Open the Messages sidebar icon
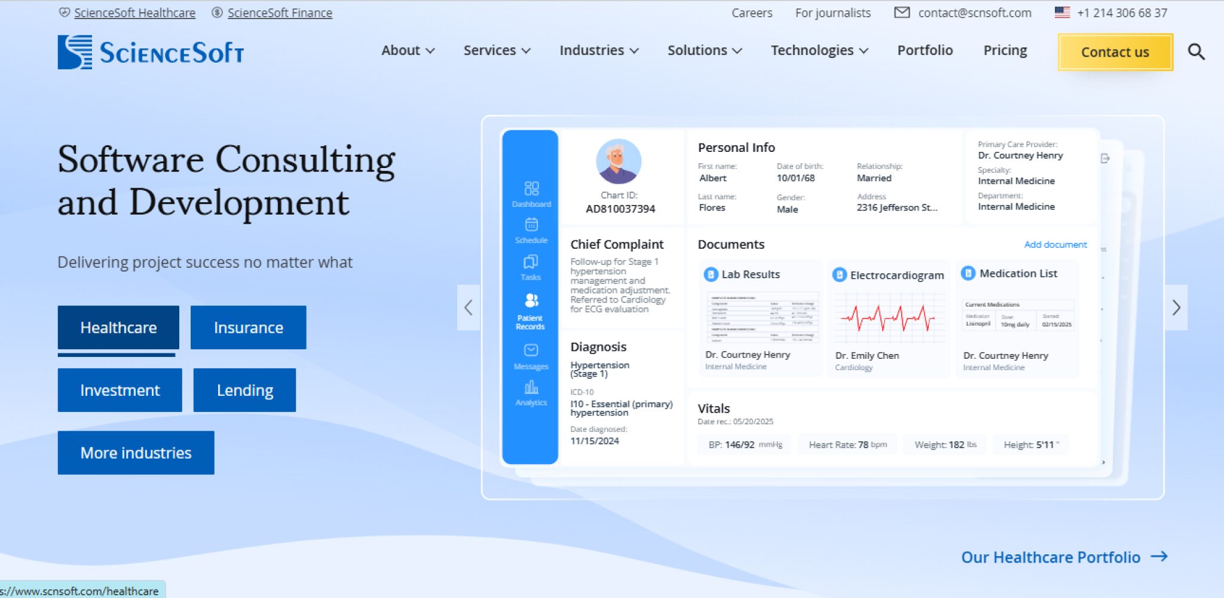This screenshot has height=598, width=1224. tap(531, 350)
